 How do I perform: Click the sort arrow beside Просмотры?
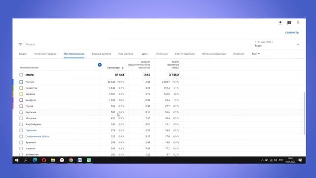(x=122, y=68)
